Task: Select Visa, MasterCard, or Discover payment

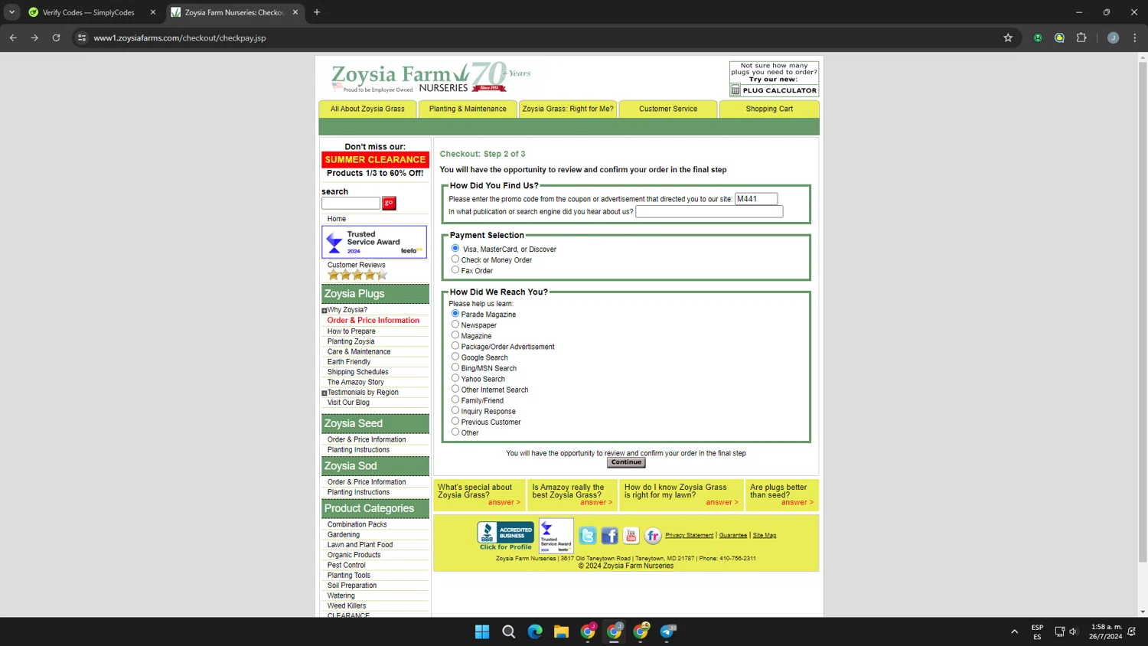Action: click(455, 248)
